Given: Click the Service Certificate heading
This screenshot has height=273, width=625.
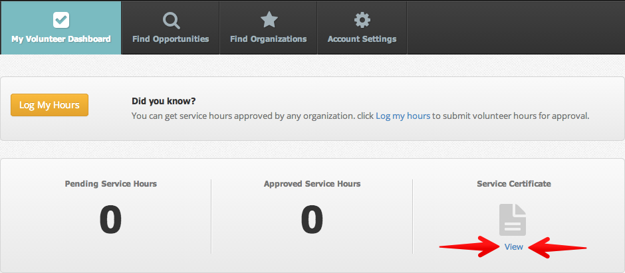Looking at the screenshot, I should (514, 183).
